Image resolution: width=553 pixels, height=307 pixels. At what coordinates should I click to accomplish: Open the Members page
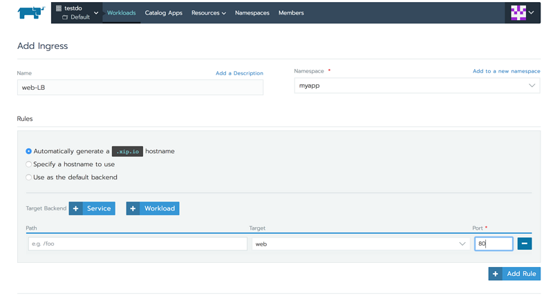pyautogui.click(x=291, y=12)
